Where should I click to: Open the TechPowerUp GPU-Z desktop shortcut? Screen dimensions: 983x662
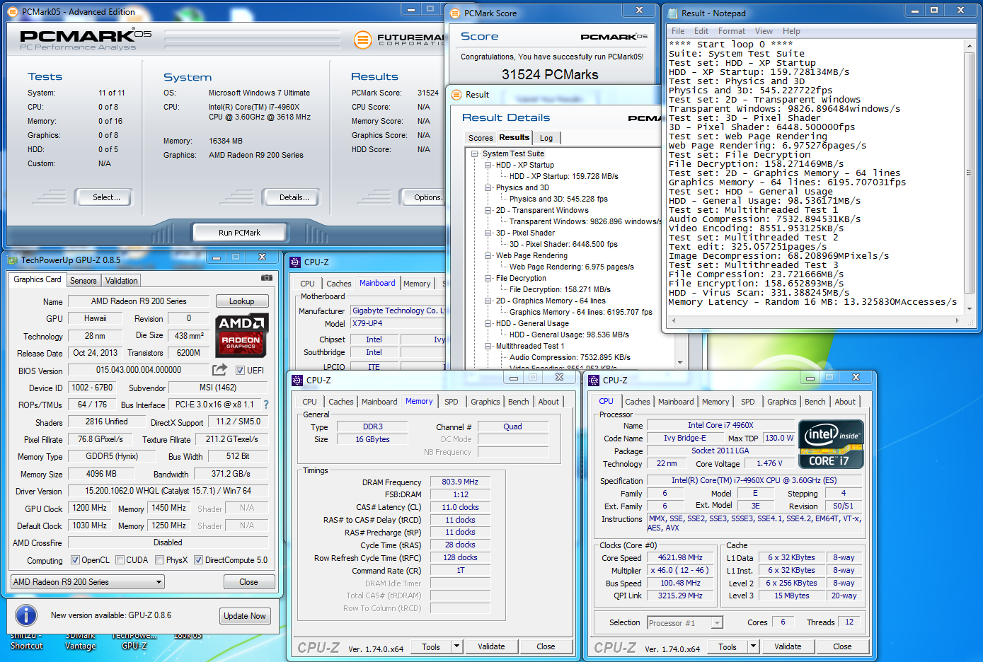[134, 641]
